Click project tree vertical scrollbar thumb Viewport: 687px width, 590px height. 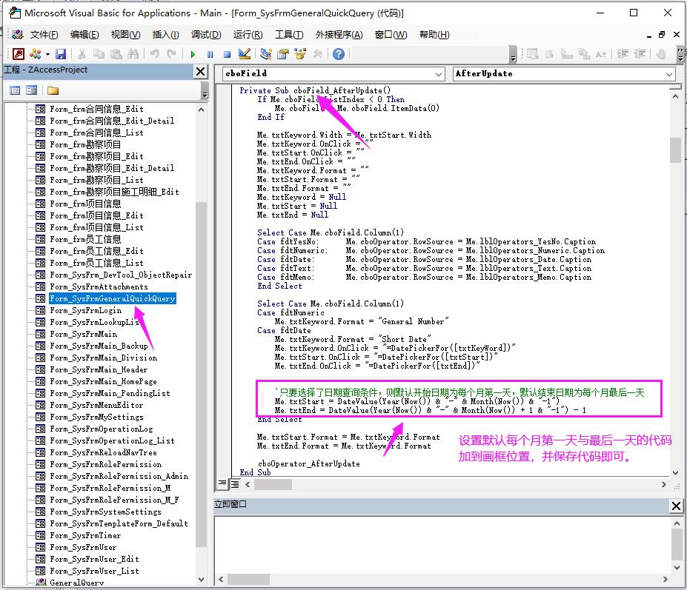pyautogui.click(x=201, y=375)
